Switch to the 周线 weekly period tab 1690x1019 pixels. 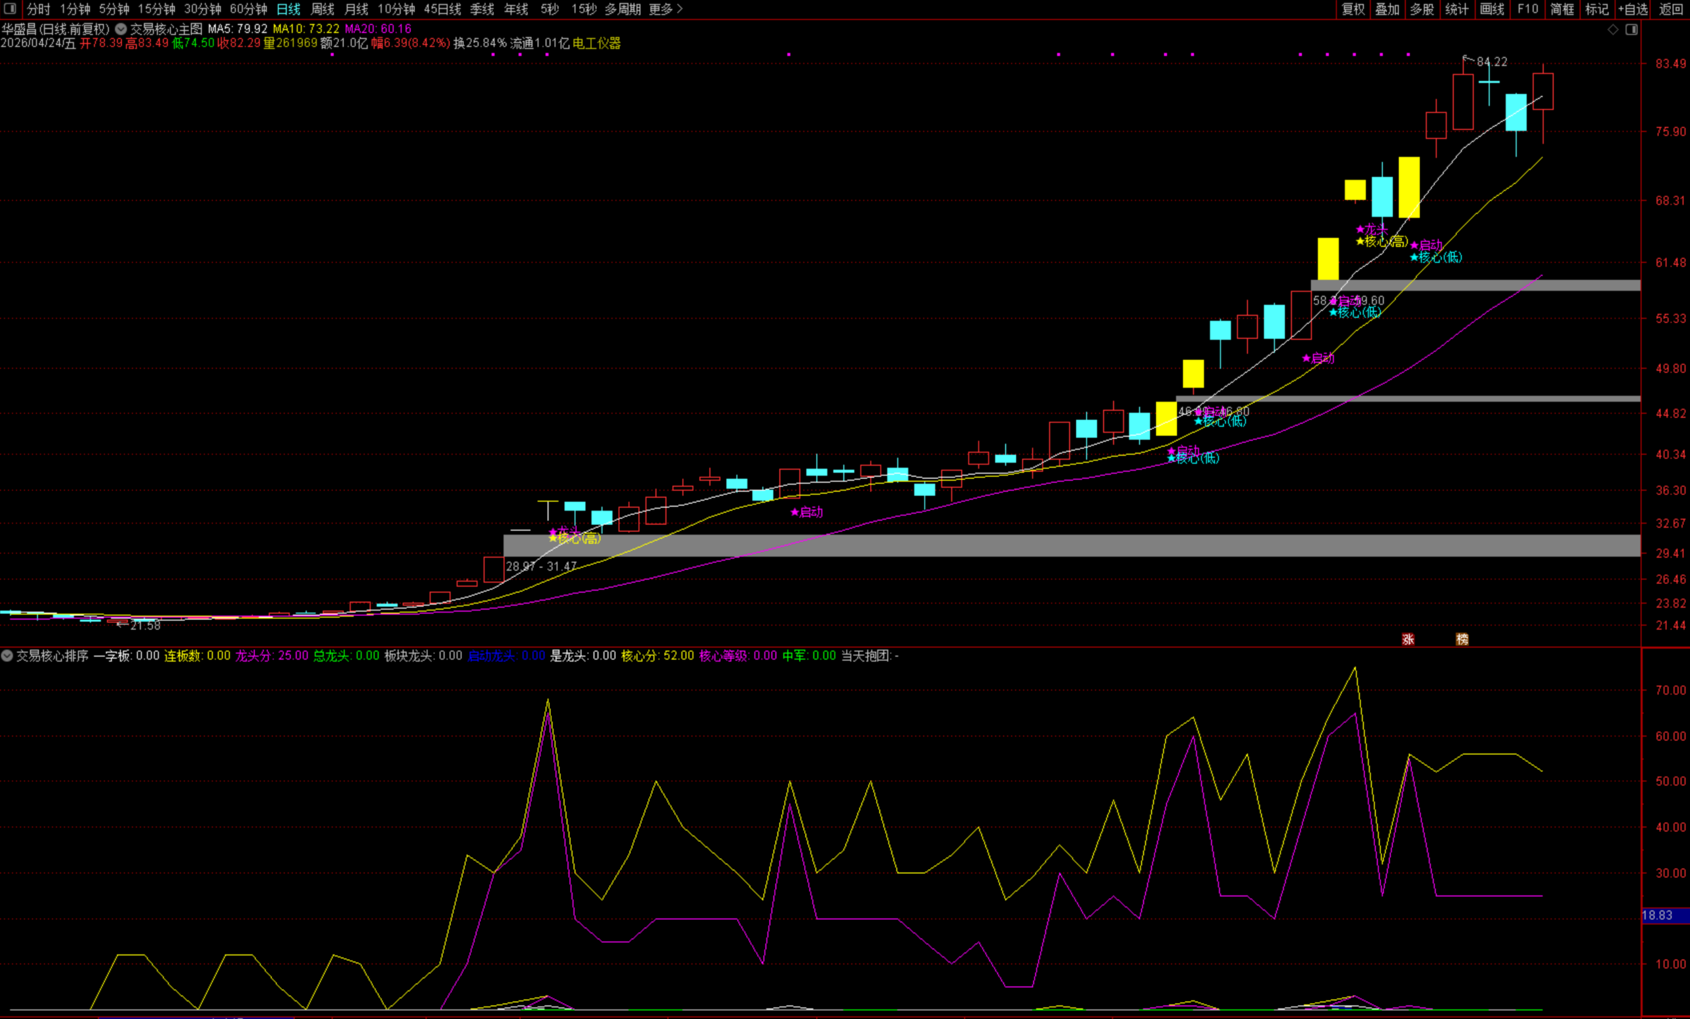point(322,9)
